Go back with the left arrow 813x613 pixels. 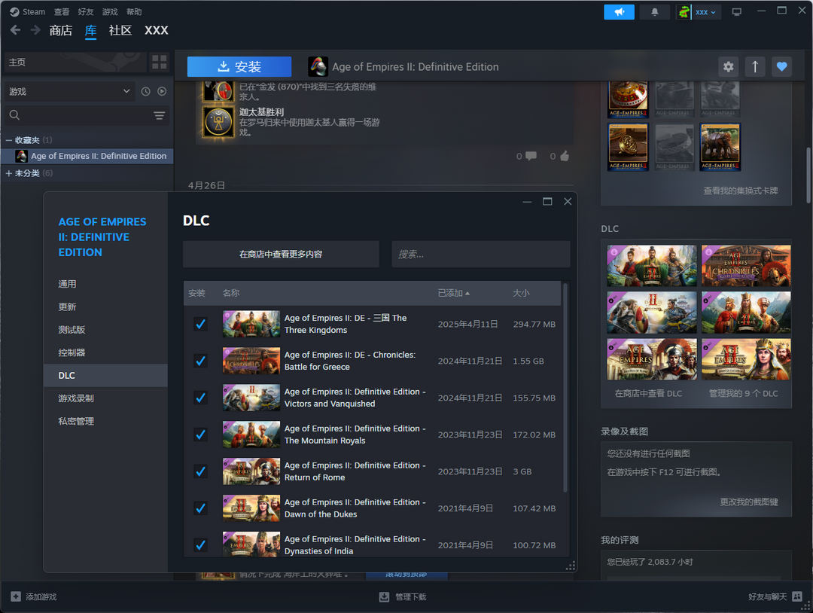(x=16, y=30)
